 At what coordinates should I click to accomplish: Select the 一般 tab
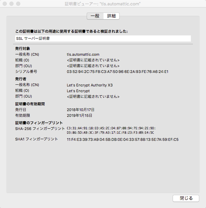95,16
